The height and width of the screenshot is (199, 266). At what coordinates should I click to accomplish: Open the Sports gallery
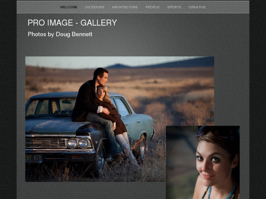pyautogui.click(x=174, y=7)
